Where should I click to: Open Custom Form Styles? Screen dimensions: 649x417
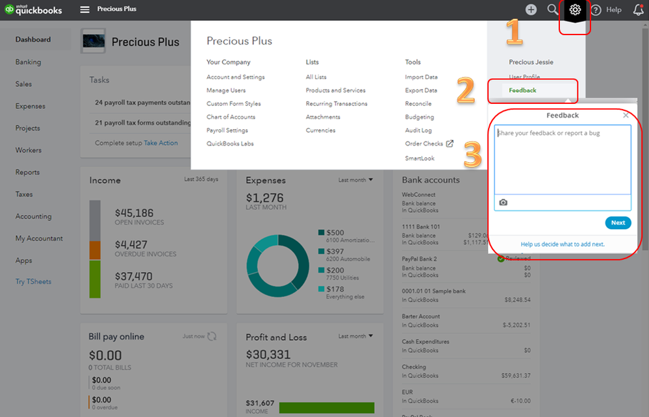point(233,103)
